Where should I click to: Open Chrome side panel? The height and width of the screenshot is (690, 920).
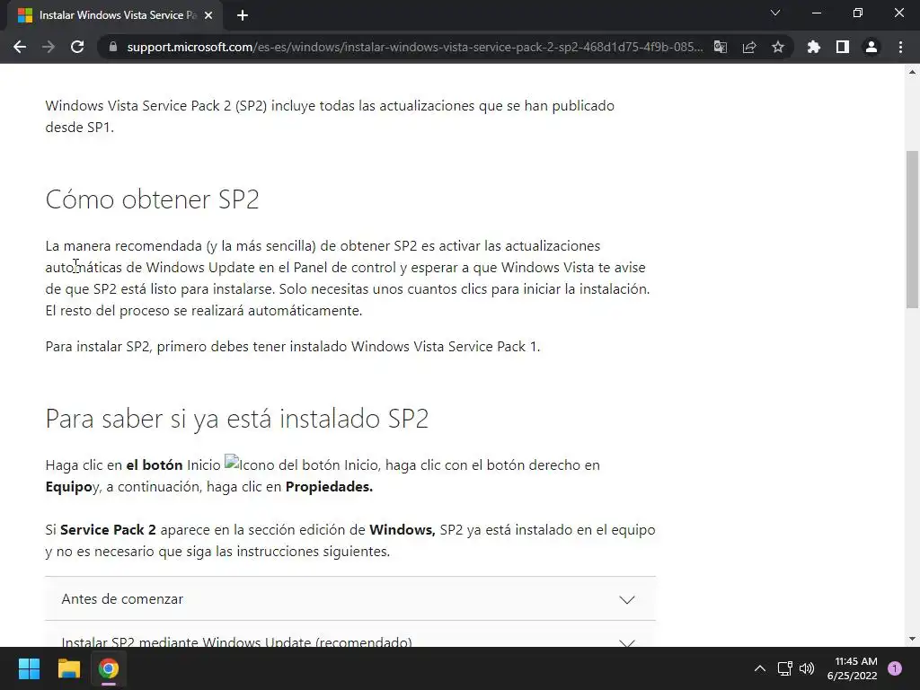coord(842,47)
